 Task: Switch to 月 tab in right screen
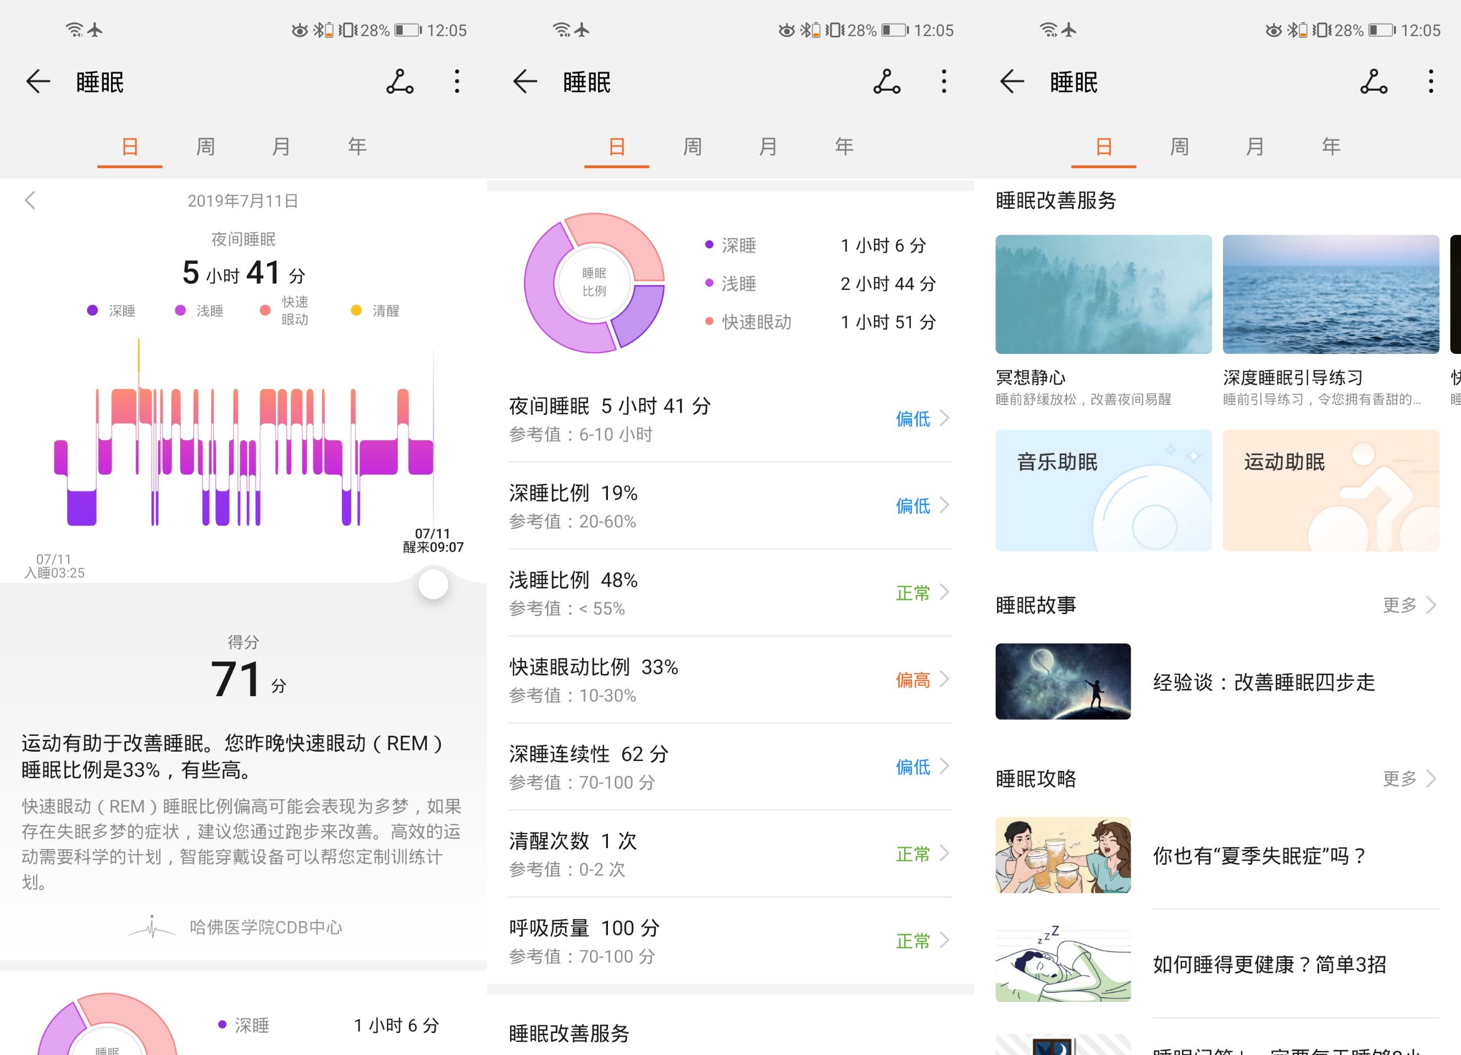(1255, 147)
